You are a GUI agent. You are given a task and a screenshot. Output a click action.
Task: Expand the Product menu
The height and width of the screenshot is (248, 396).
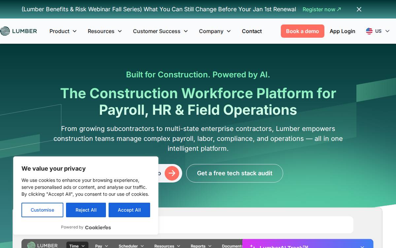63,31
